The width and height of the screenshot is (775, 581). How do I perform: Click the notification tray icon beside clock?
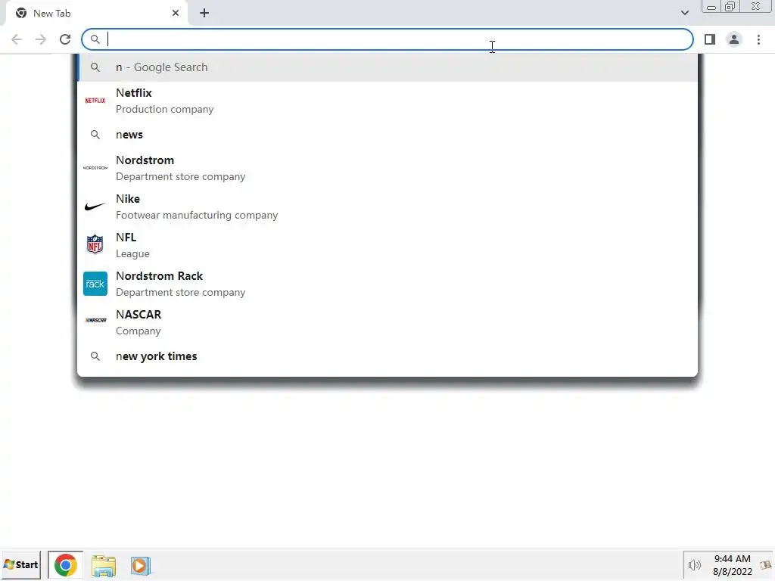coord(766,565)
